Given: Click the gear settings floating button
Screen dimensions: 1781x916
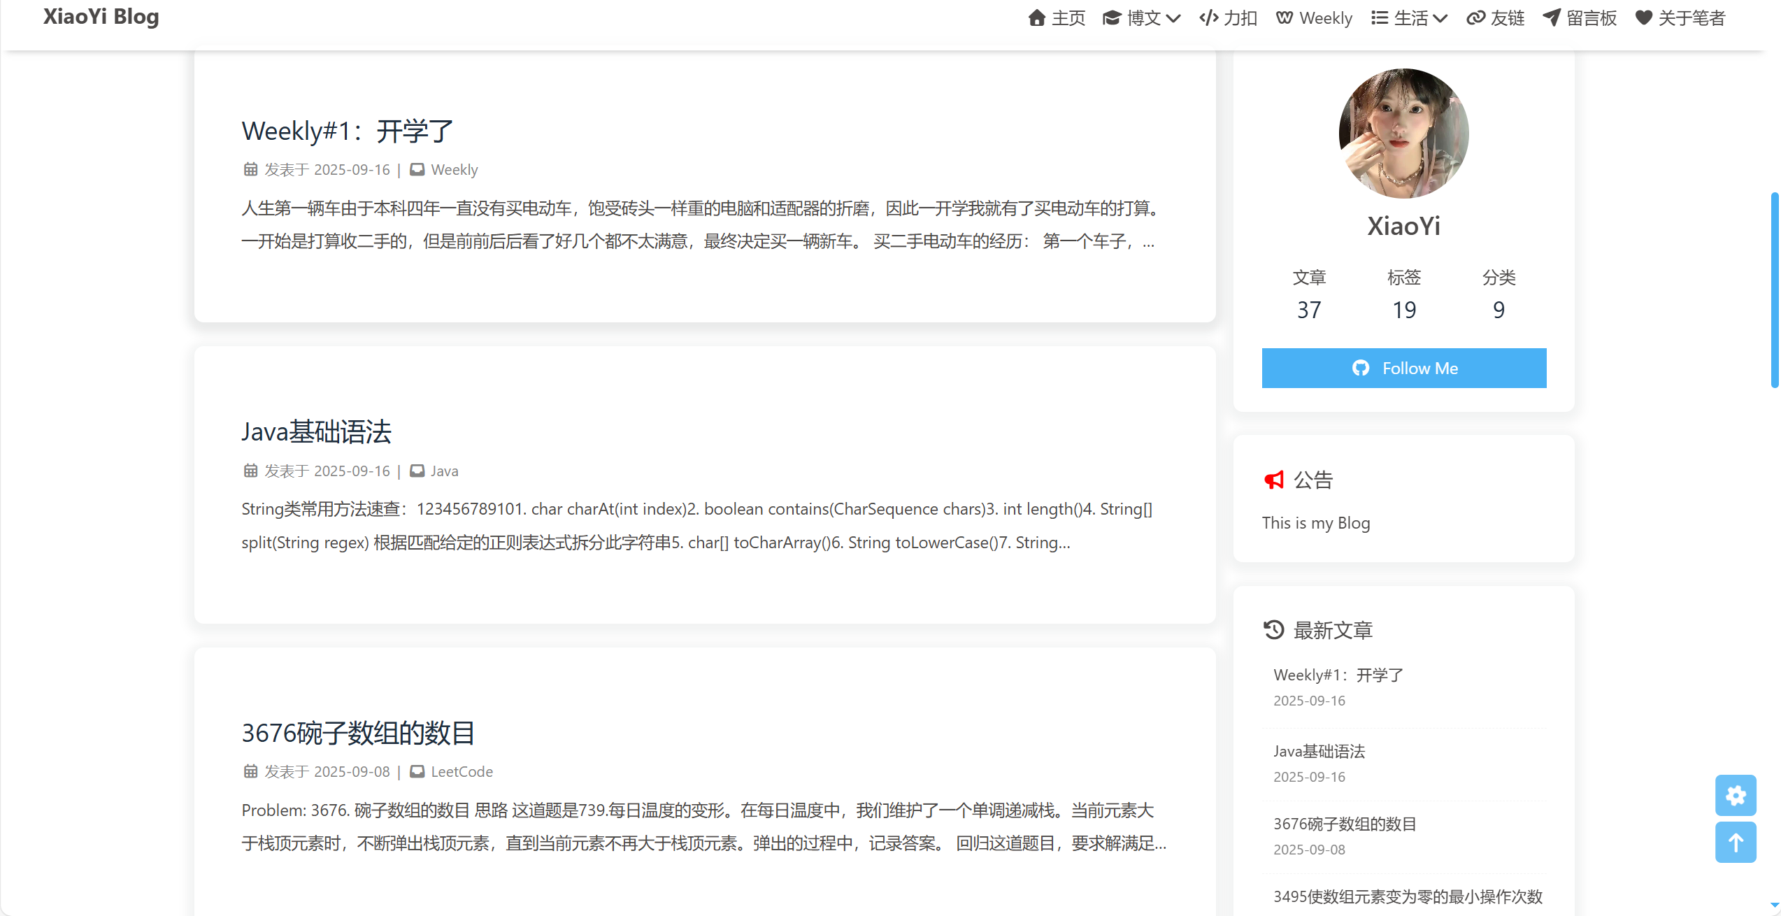Looking at the screenshot, I should coord(1735,795).
